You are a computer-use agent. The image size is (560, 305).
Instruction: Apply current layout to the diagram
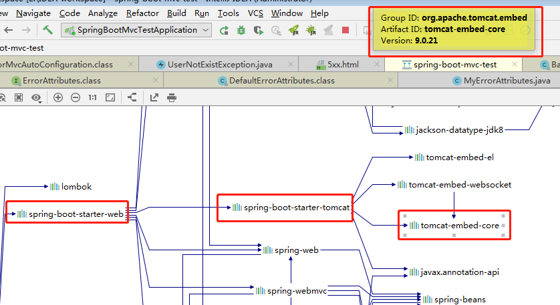tap(132, 97)
